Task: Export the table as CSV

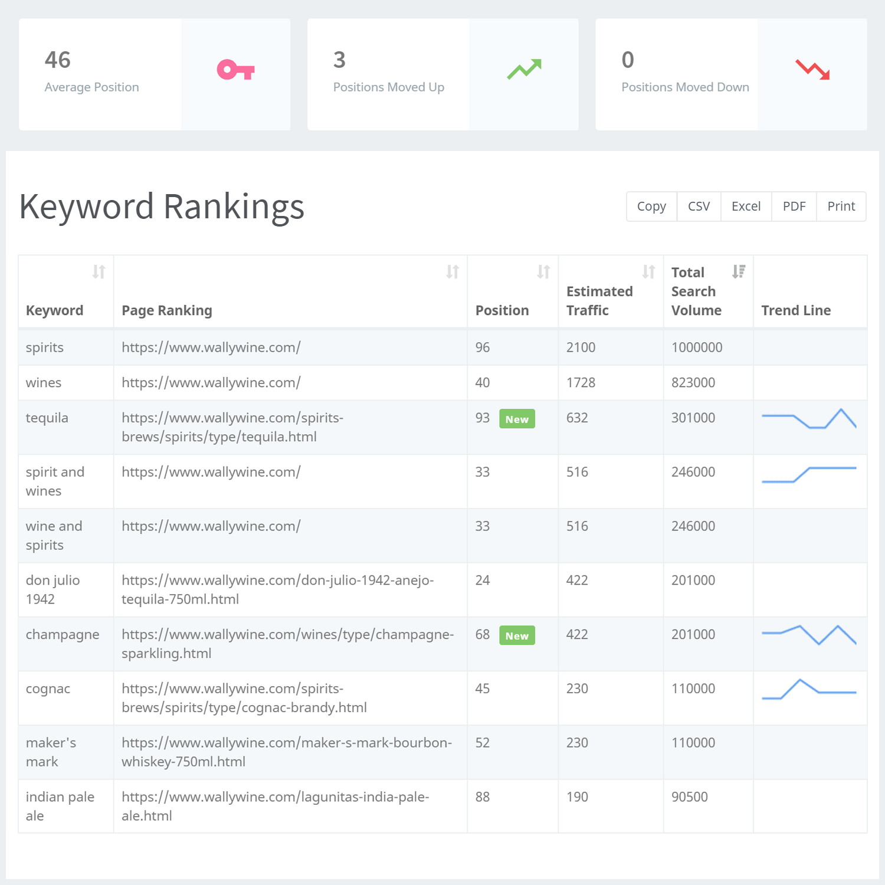Action: coord(699,206)
